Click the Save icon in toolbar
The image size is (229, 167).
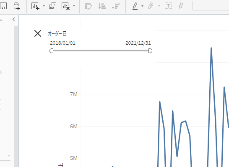point(3,6)
